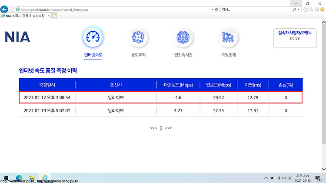326x183 pixels.
Task: Click the 측정일시 column header
Action: coord(47,85)
